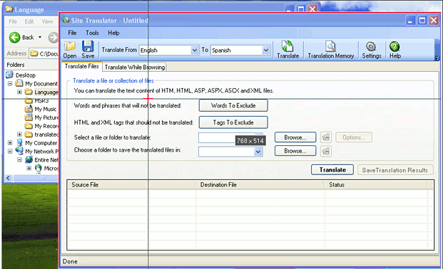Expand the Microsoft network node
443x269 pixels.
tap(29, 168)
